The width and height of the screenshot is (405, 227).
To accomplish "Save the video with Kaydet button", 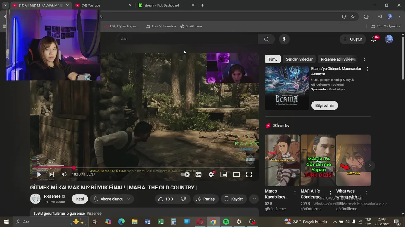I will [234, 199].
